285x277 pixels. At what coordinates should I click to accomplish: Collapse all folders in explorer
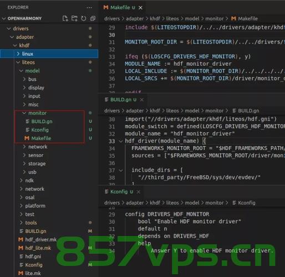[93, 18]
